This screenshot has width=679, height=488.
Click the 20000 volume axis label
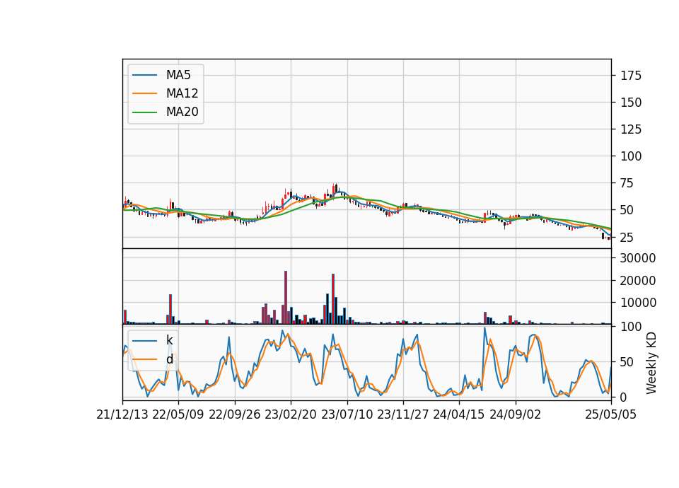(x=638, y=281)
